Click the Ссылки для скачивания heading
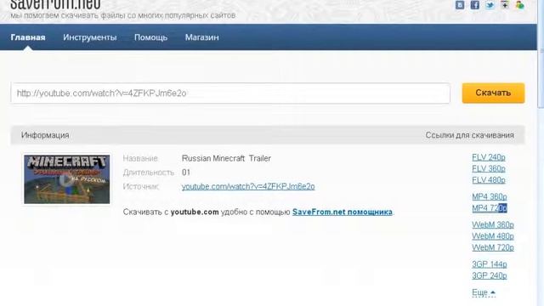 point(470,135)
